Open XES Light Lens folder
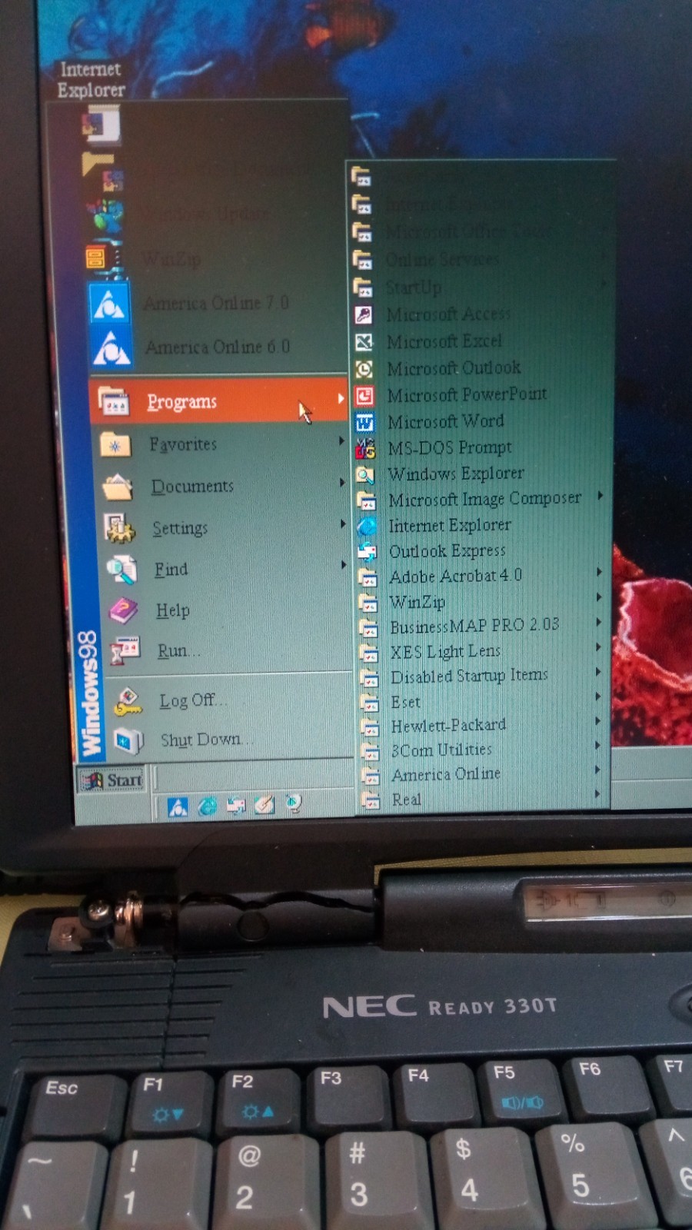 pos(483,651)
